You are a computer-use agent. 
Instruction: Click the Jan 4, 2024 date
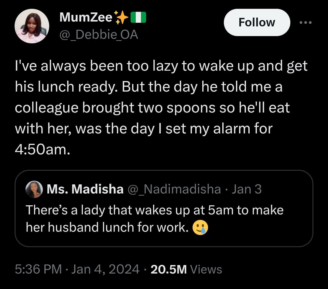pyautogui.click(x=105, y=269)
